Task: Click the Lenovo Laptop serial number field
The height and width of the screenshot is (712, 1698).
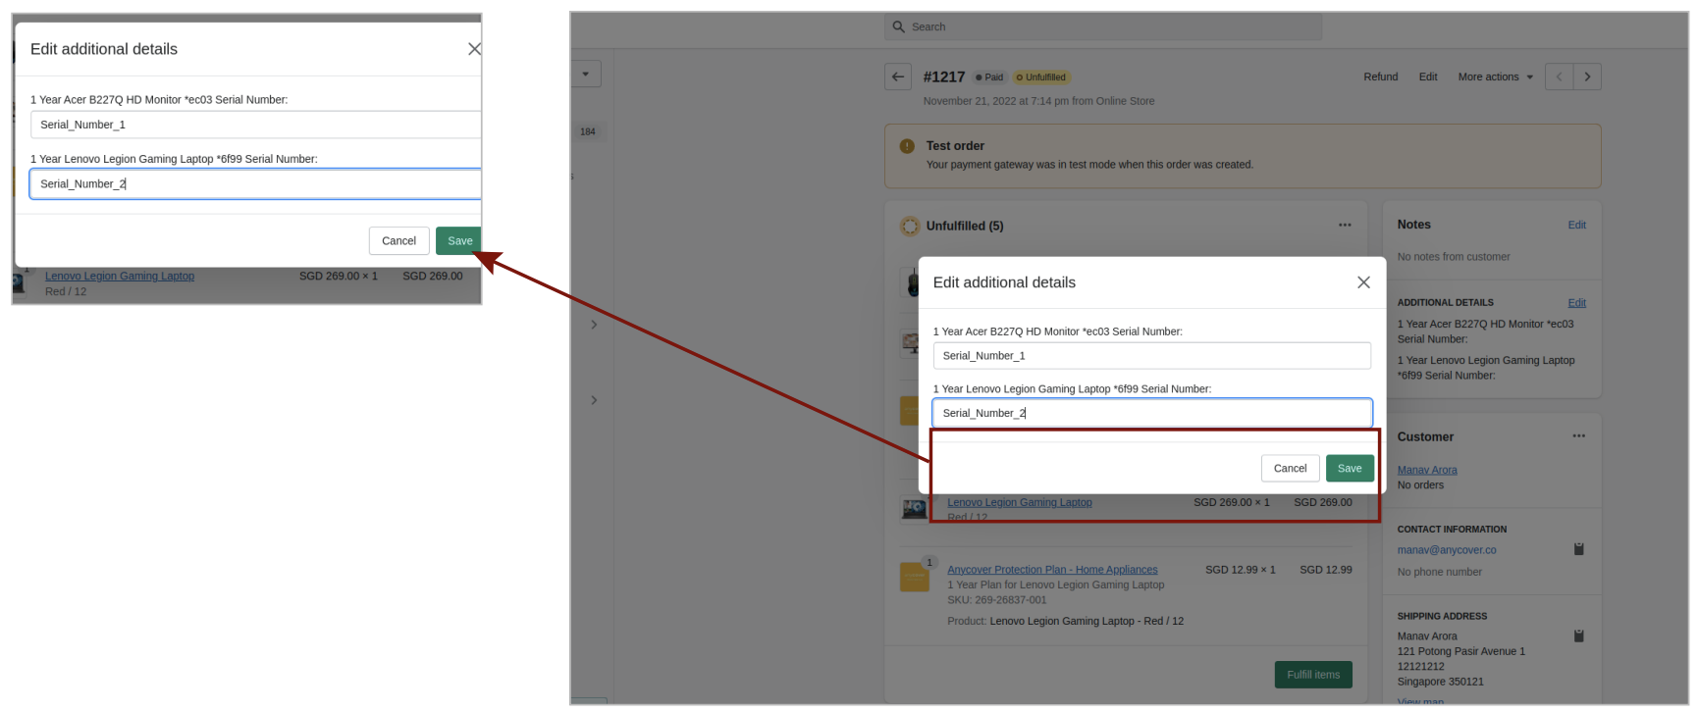Action: (x=1151, y=413)
